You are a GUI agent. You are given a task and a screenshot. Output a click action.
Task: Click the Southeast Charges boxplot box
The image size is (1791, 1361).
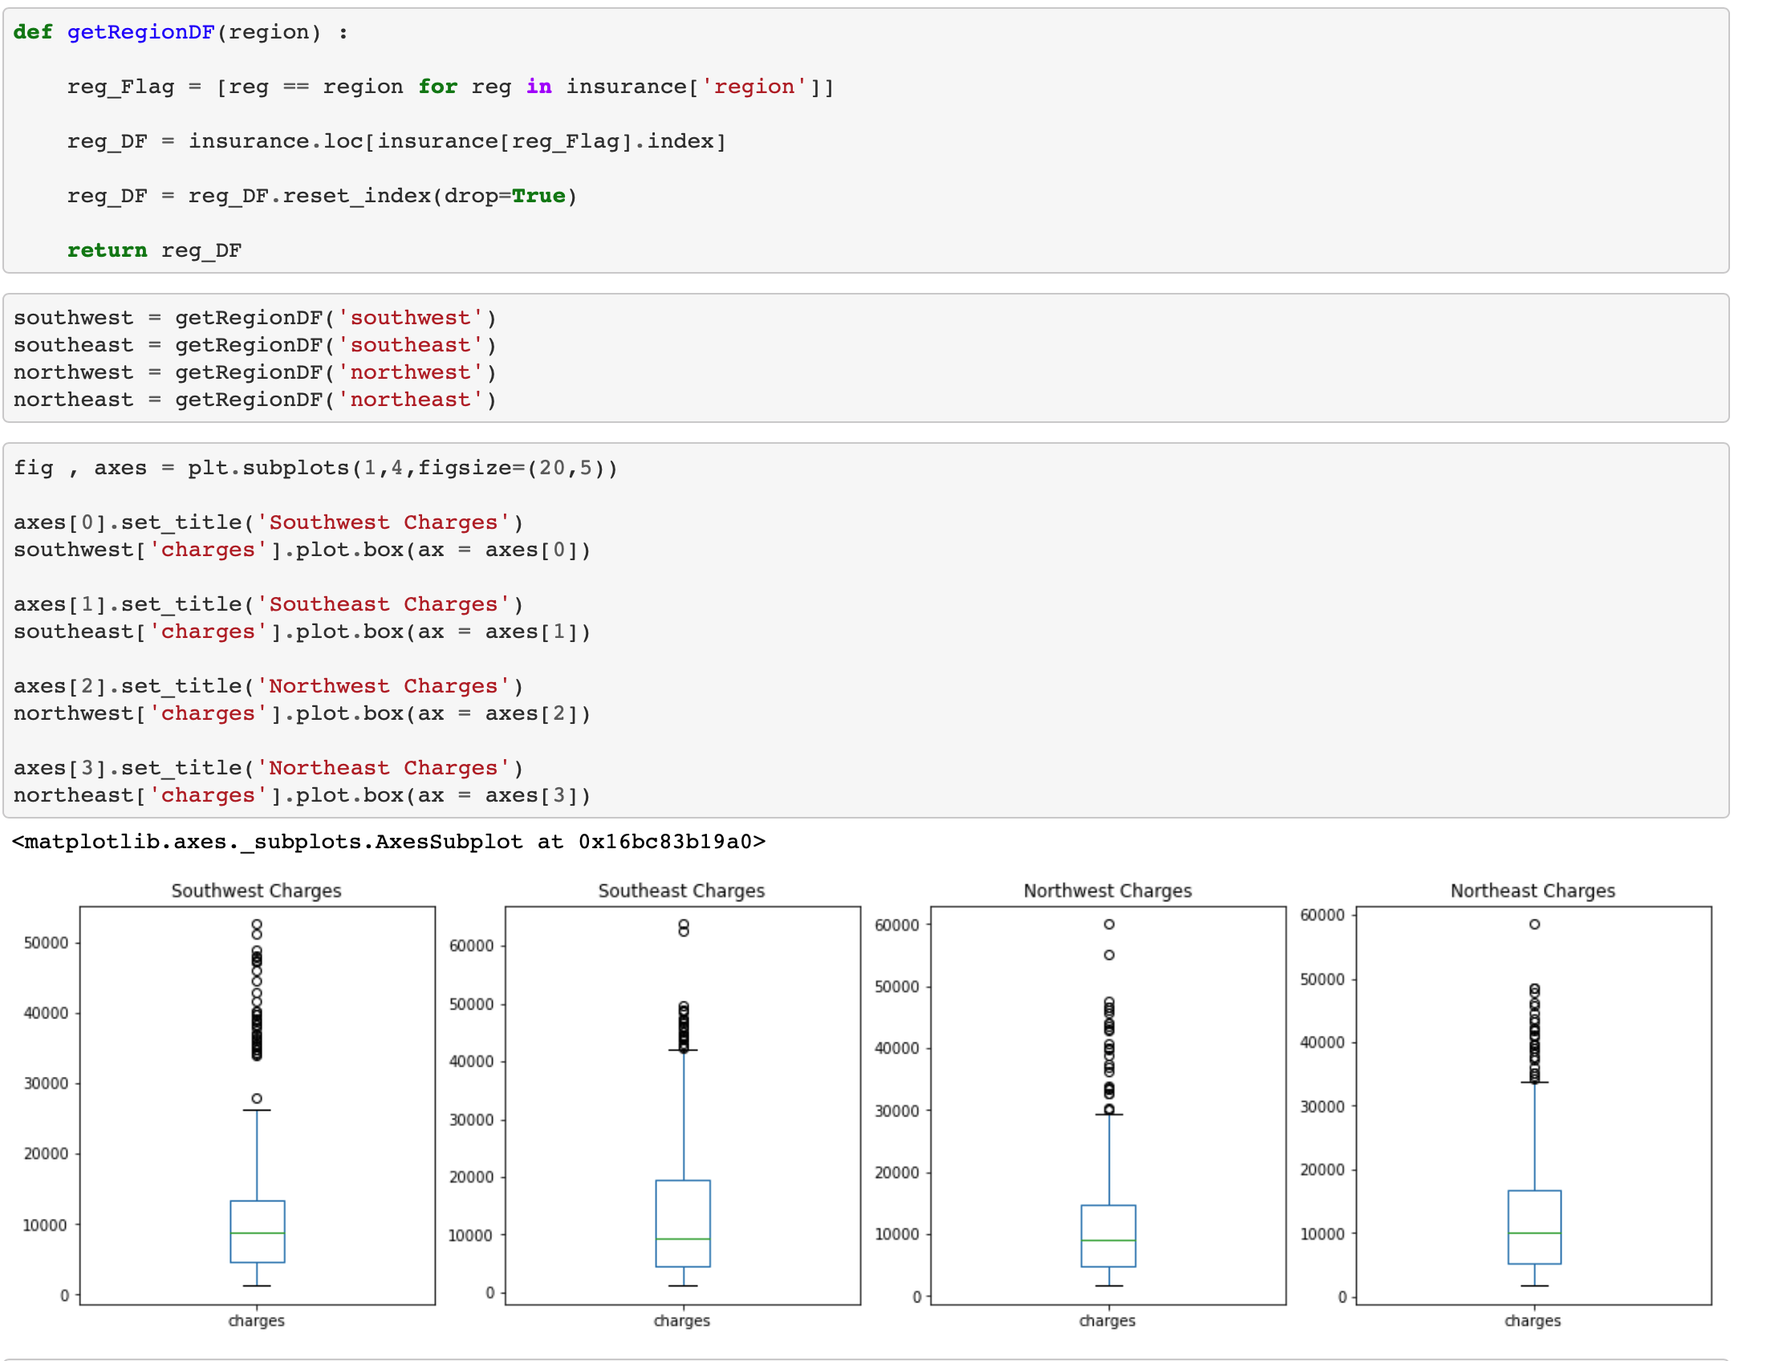pyautogui.click(x=683, y=1215)
